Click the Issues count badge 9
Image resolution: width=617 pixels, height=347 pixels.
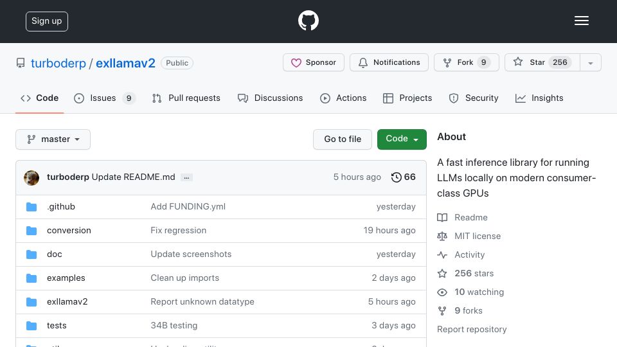[x=129, y=98]
